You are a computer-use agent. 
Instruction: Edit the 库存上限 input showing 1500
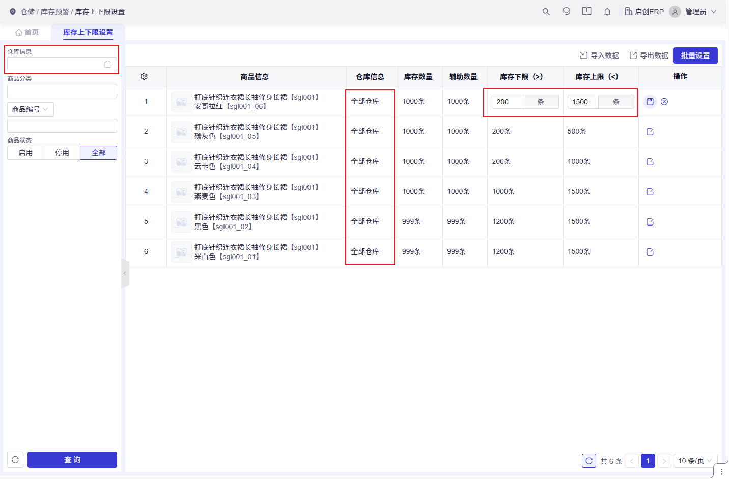[583, 102]
